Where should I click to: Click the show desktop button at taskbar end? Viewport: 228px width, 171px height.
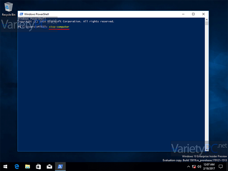tap(227, 167)
